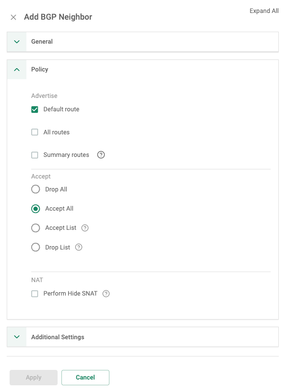This screenshot has height=392, width=286.
Task: Expand the General section chevron
Action: coord(17,42)
